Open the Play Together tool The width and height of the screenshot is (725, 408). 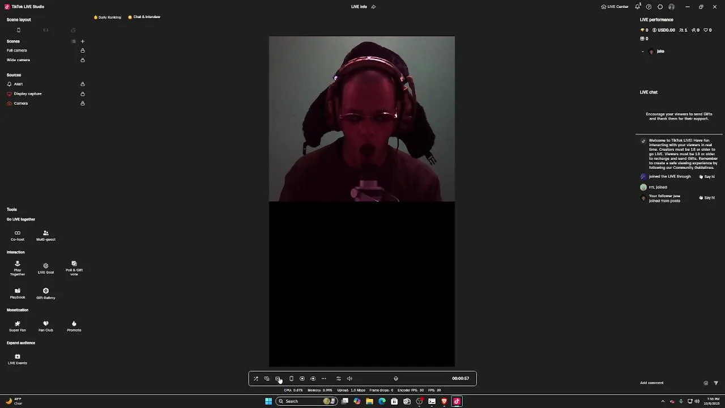(x=18, y=269)
